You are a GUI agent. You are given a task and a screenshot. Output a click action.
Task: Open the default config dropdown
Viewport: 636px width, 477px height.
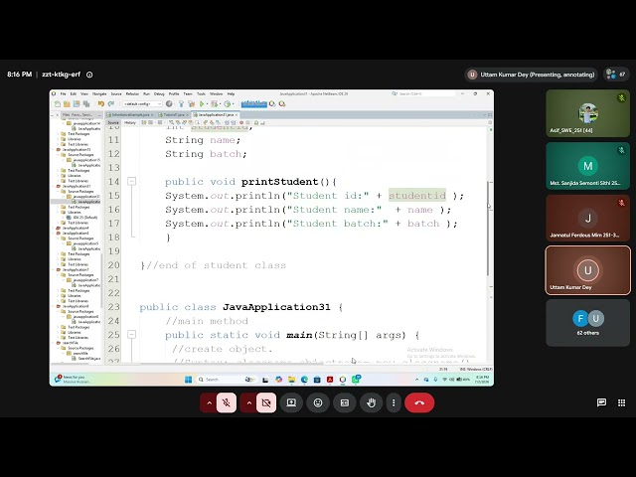click(142, 104)
